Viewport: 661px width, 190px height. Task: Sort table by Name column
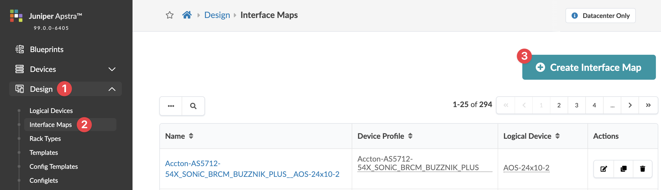[191, 136]
